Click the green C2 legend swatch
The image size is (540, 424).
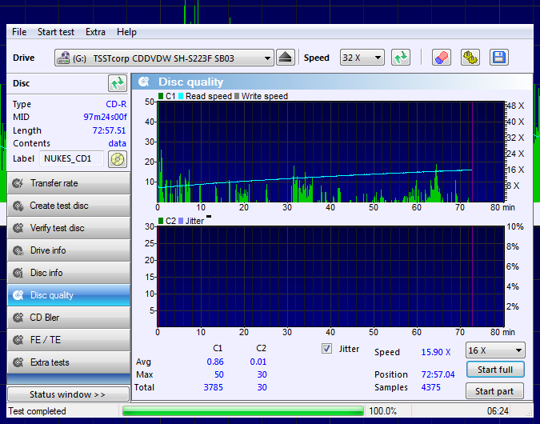[x=161, y=221]
